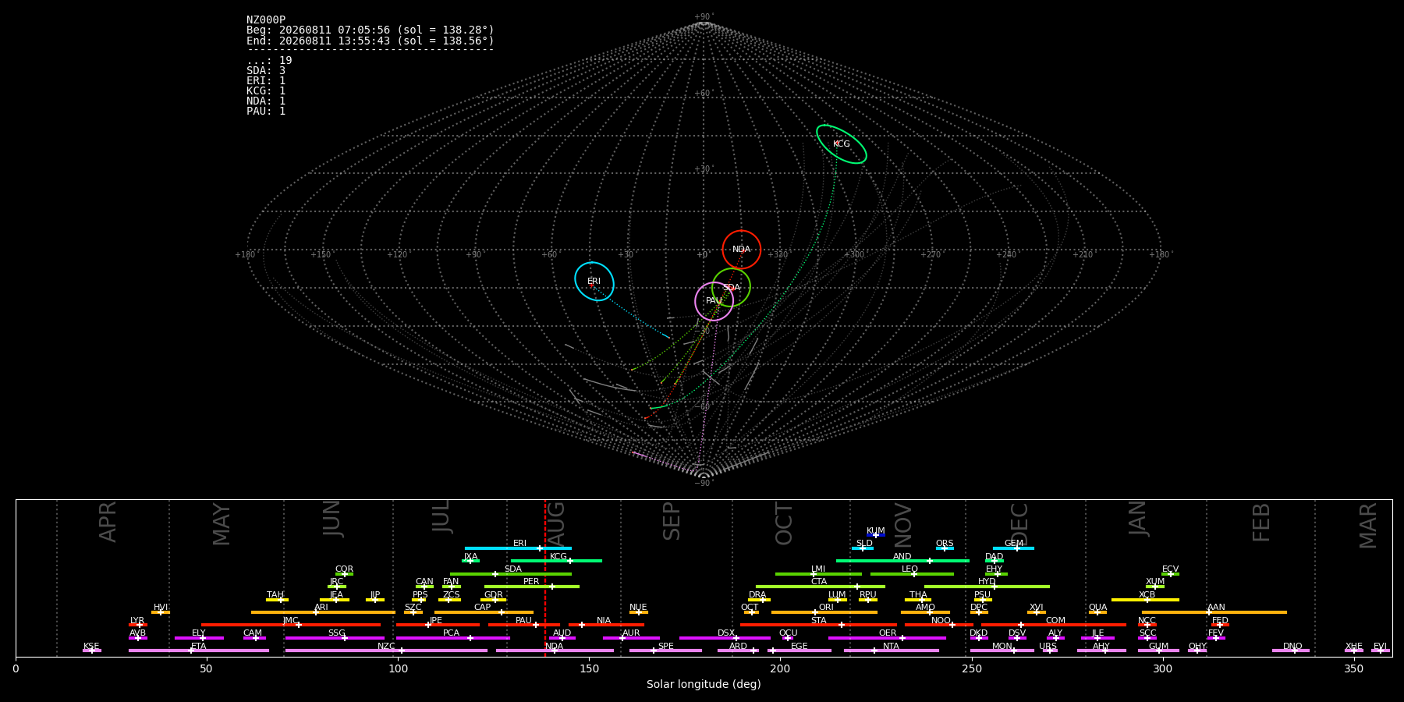Click the green KCG timeline bar
The image size is (1404, 702).
[556, 561]
